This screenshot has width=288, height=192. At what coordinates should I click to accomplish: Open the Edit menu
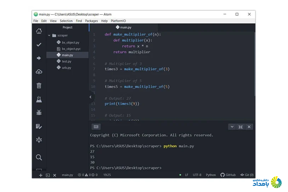44,21
